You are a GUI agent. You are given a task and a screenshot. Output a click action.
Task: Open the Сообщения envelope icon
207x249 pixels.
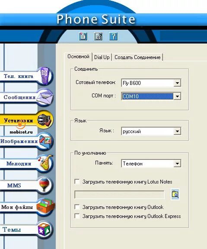point(45,97)
